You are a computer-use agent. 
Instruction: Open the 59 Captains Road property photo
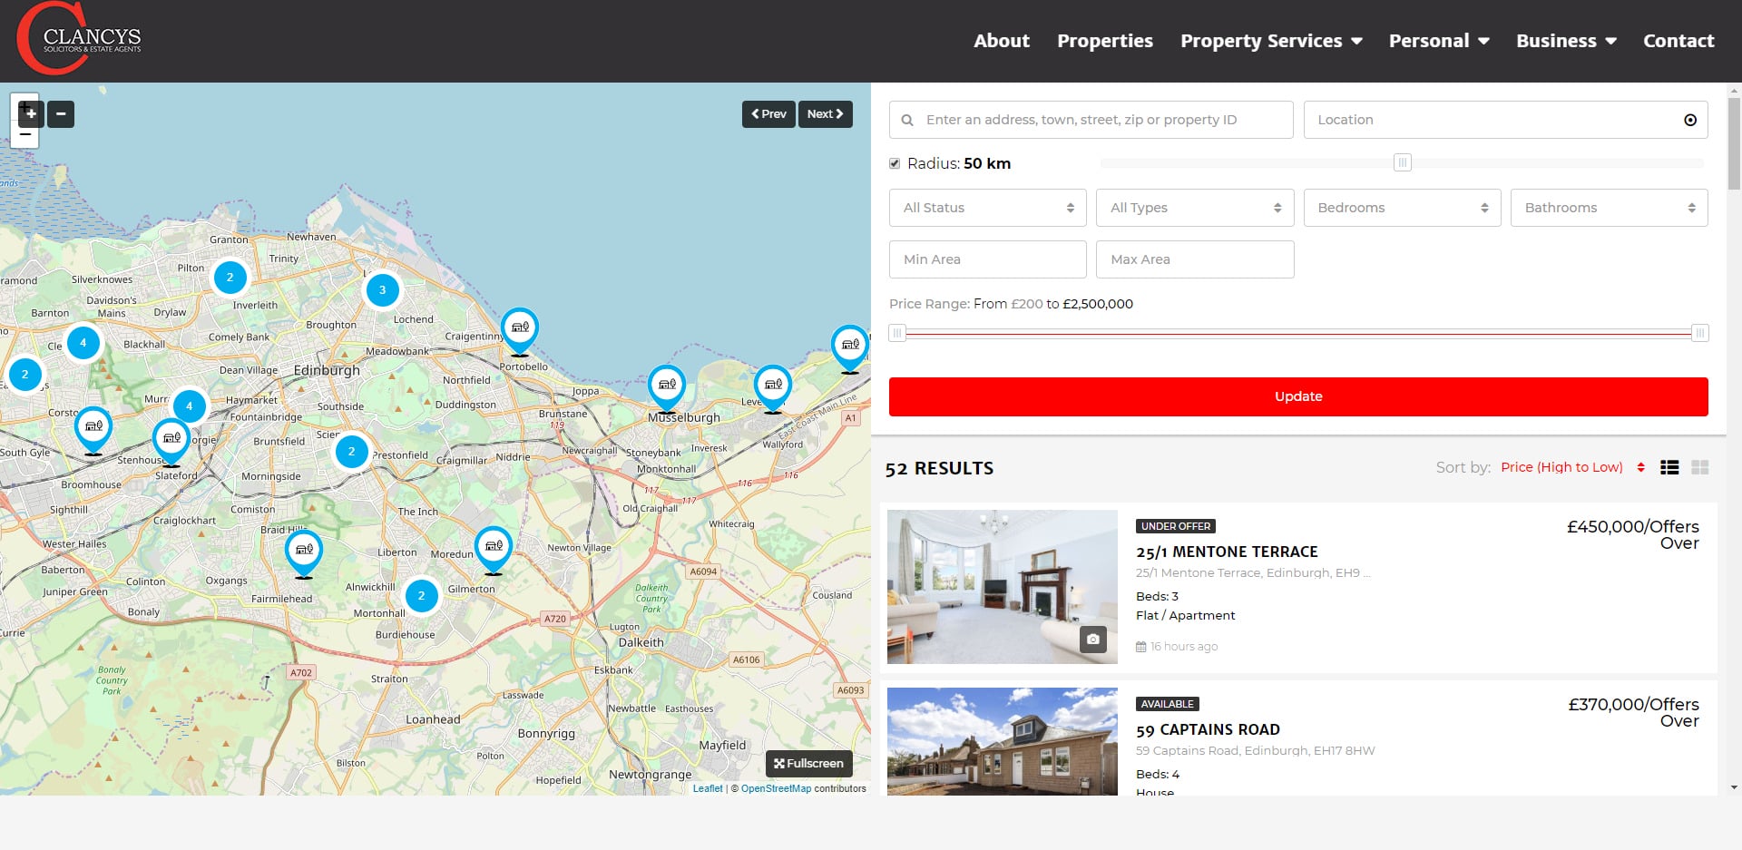[x=1003, y=741]
